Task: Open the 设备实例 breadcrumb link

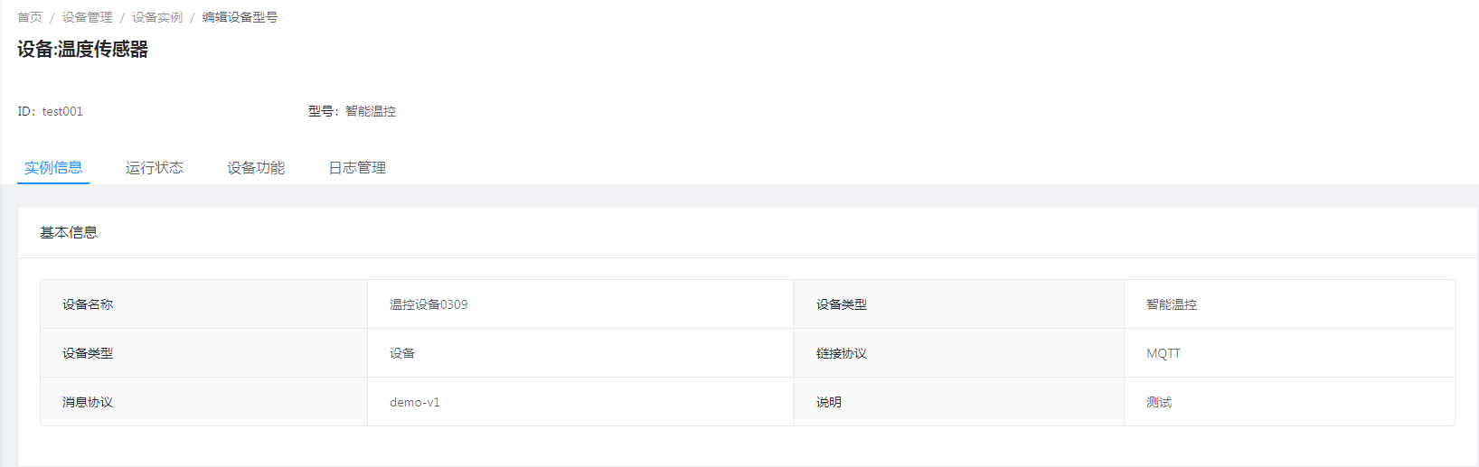Action: (x=156, y=17)
